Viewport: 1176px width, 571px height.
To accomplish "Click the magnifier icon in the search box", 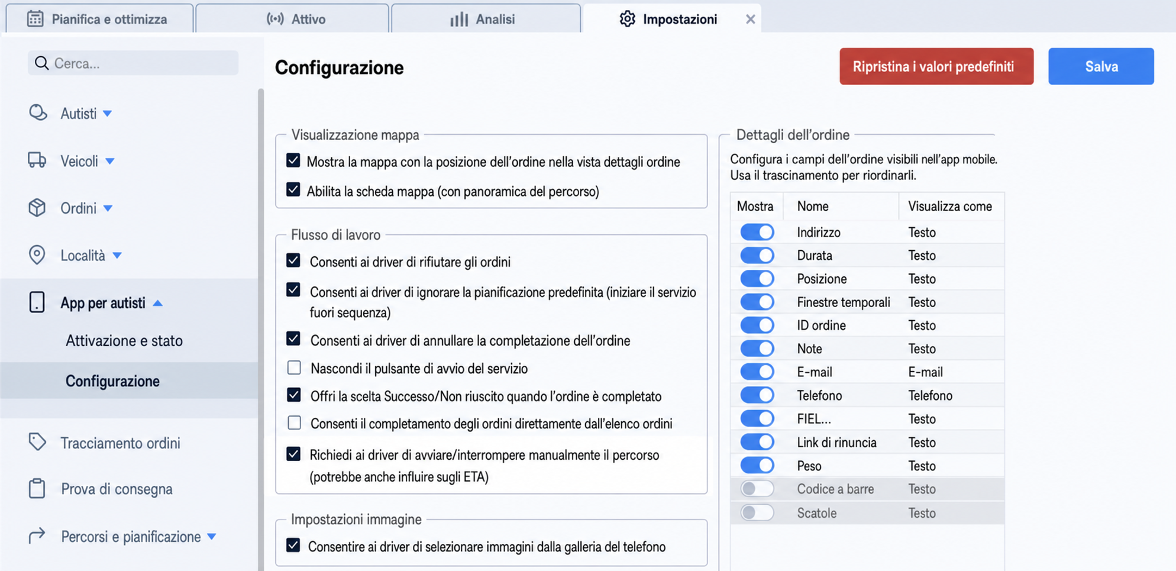I will click(41, 63).
